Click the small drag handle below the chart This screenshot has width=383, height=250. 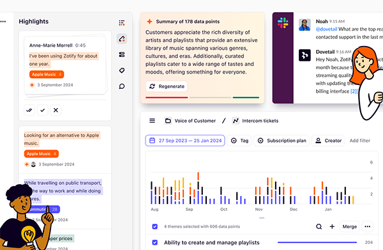[x=262, y=217]
